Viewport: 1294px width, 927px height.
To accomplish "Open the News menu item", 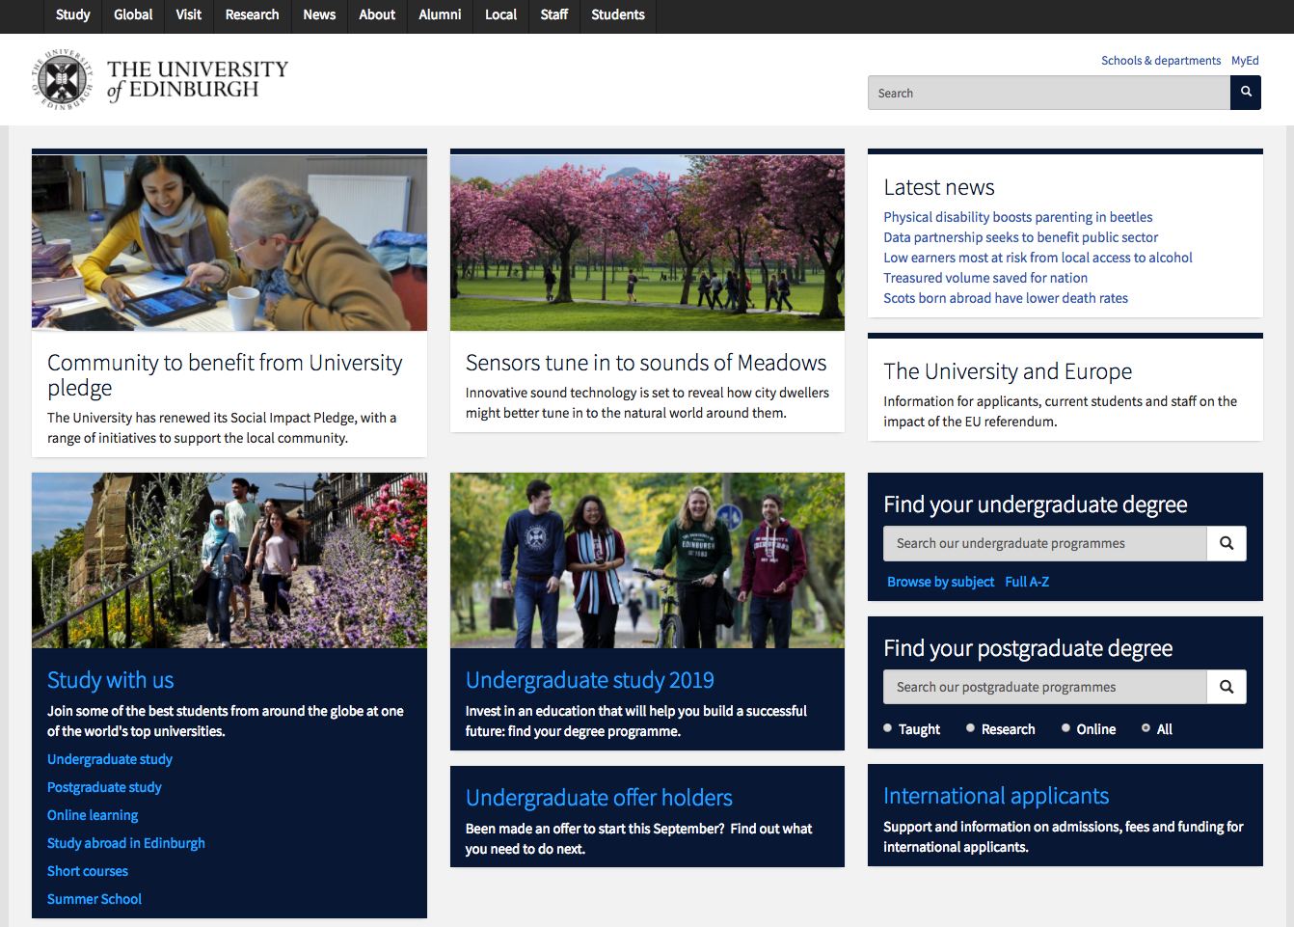I will pyautogui.click(x=319, y=14).
